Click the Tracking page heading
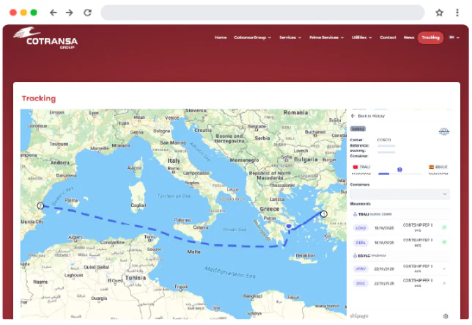The width and height of the screenshot is (472, 325). coord(39,98)
